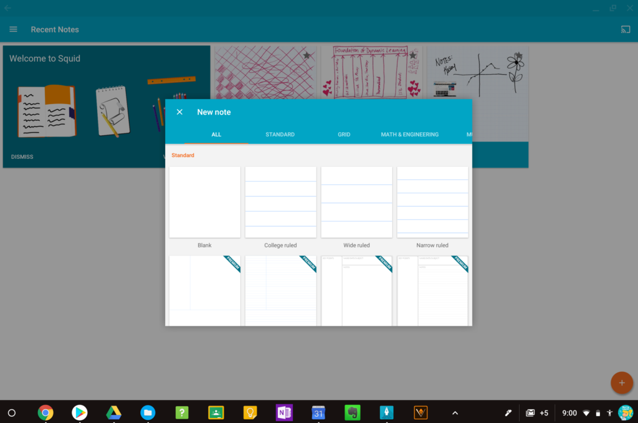Launch Google Chrome from the shelf
Image resolution: width=638 pixels, height=423 pixels.
(45, 413)
